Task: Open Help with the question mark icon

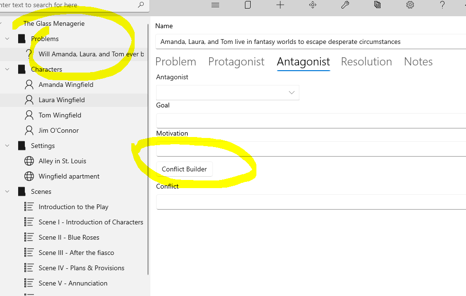Action: point(442,5)
